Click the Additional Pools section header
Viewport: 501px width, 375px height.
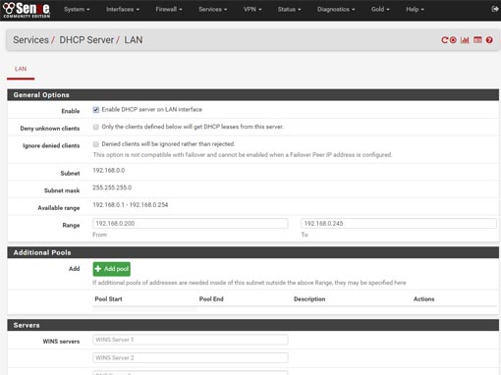tap(253, 252)
